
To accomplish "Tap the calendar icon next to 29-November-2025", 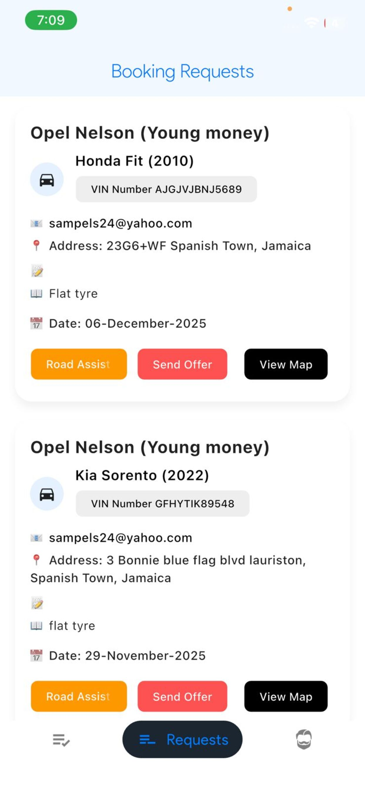I will pyautogui.click(x=36, y=655).
